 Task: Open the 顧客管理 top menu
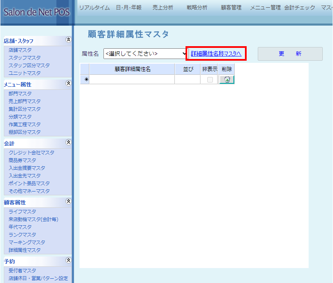[231, 8]
